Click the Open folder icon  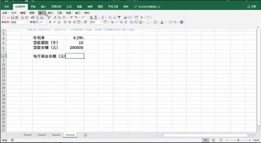(8, 18)
